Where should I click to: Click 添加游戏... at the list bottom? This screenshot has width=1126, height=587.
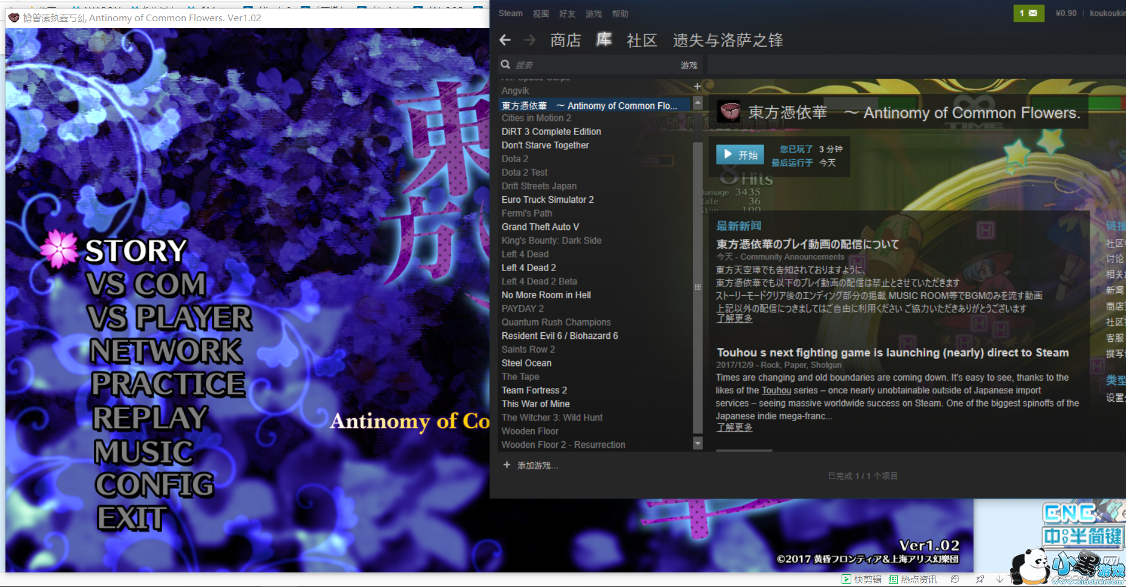tap(537, 465)
